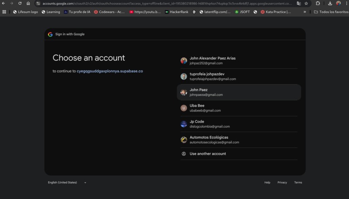The height and width of the screenshot is (199, 349).
Task: Open the Tu profe de IA bookmark
Action: pos(77,12)
